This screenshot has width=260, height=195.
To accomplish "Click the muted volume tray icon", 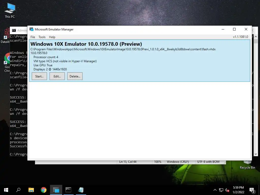I will coord(227,190).
